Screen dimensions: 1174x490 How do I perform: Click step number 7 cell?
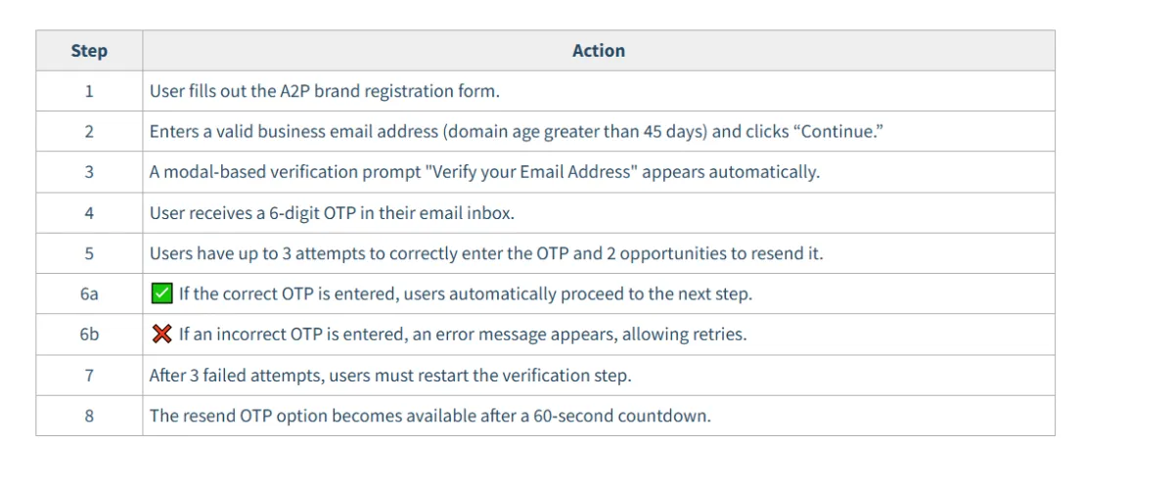pos(89,375)
